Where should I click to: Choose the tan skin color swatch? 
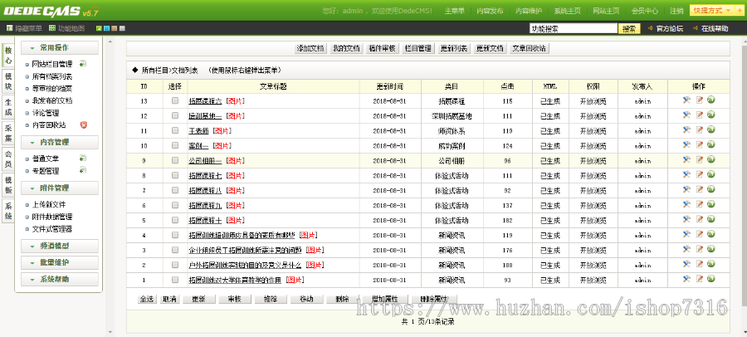click(115, 28)
